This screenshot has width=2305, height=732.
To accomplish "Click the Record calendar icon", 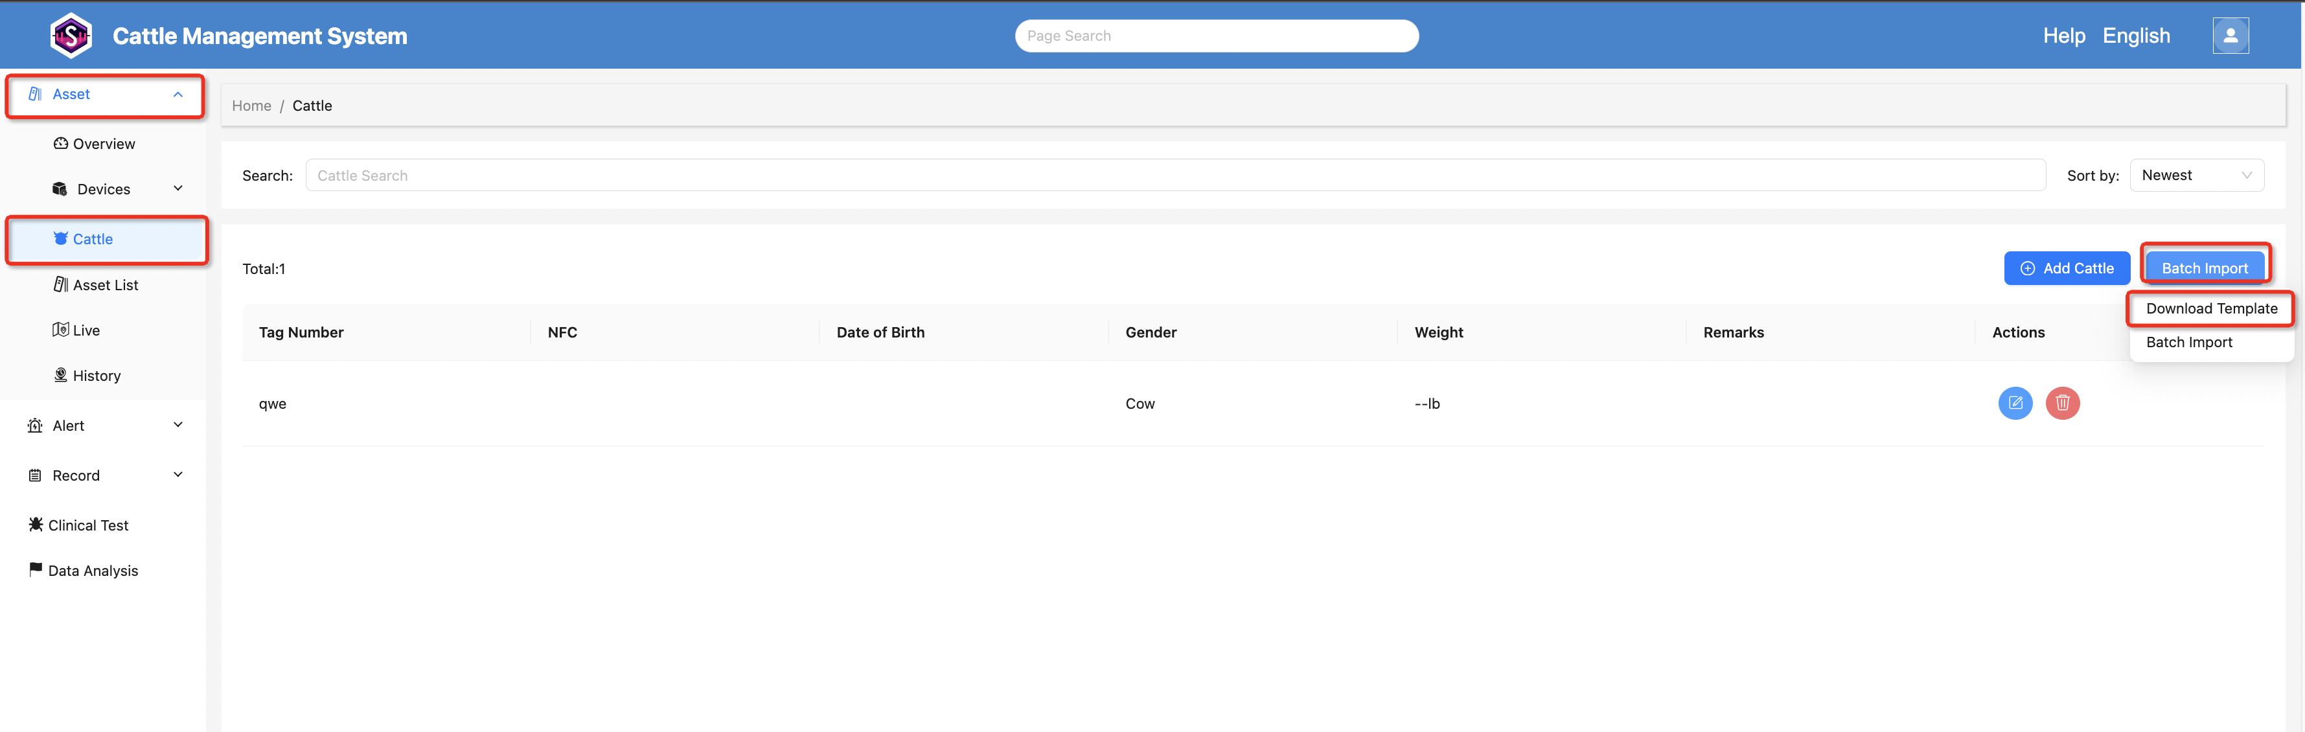I will tap(35, 475).
